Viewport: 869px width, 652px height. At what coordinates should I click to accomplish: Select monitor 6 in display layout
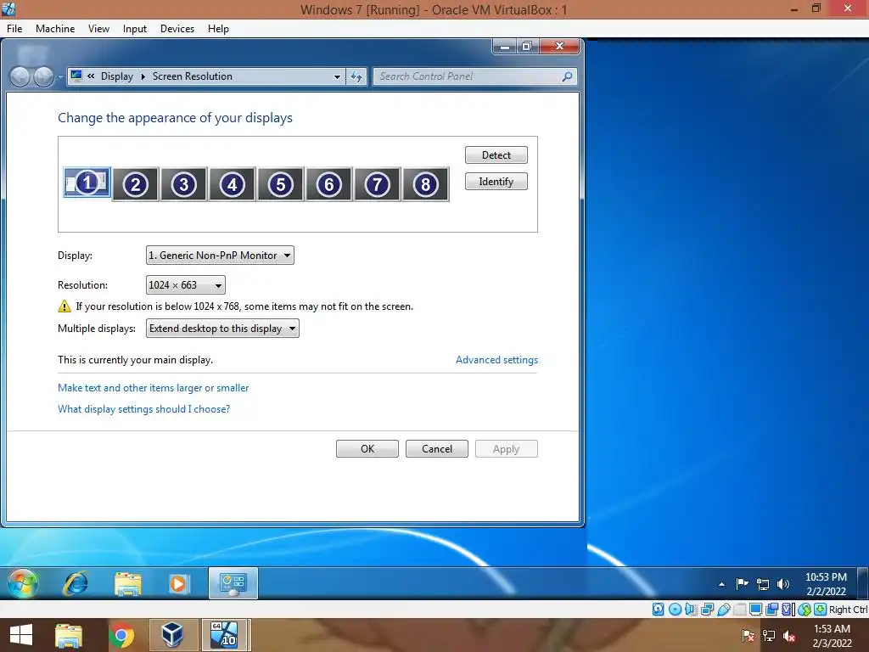click(329, 184)
